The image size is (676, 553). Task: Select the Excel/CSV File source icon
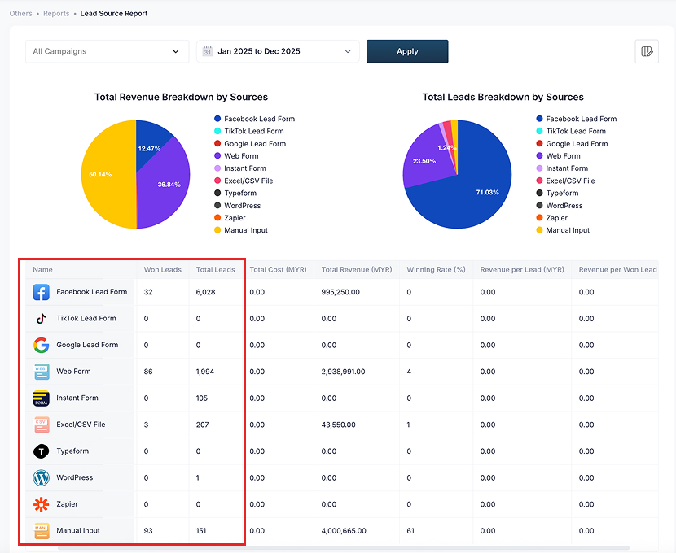[41, 424]
